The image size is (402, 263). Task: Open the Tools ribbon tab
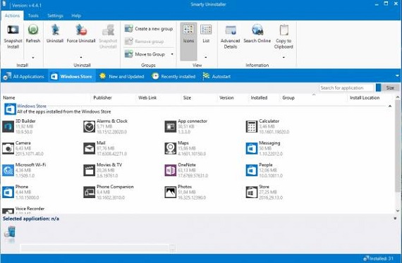point(33,16)
